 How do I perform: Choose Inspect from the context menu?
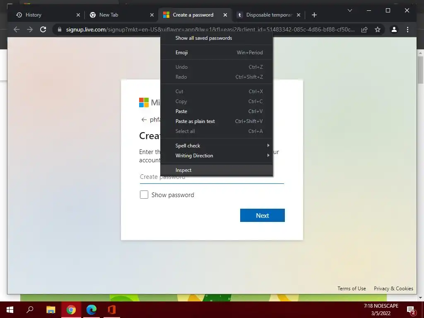pyautogui.click(x=216, y=170)
